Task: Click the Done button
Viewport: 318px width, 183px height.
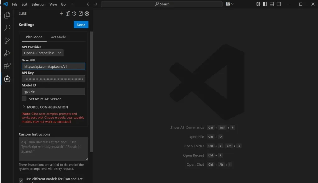Action: click(81, 25)
